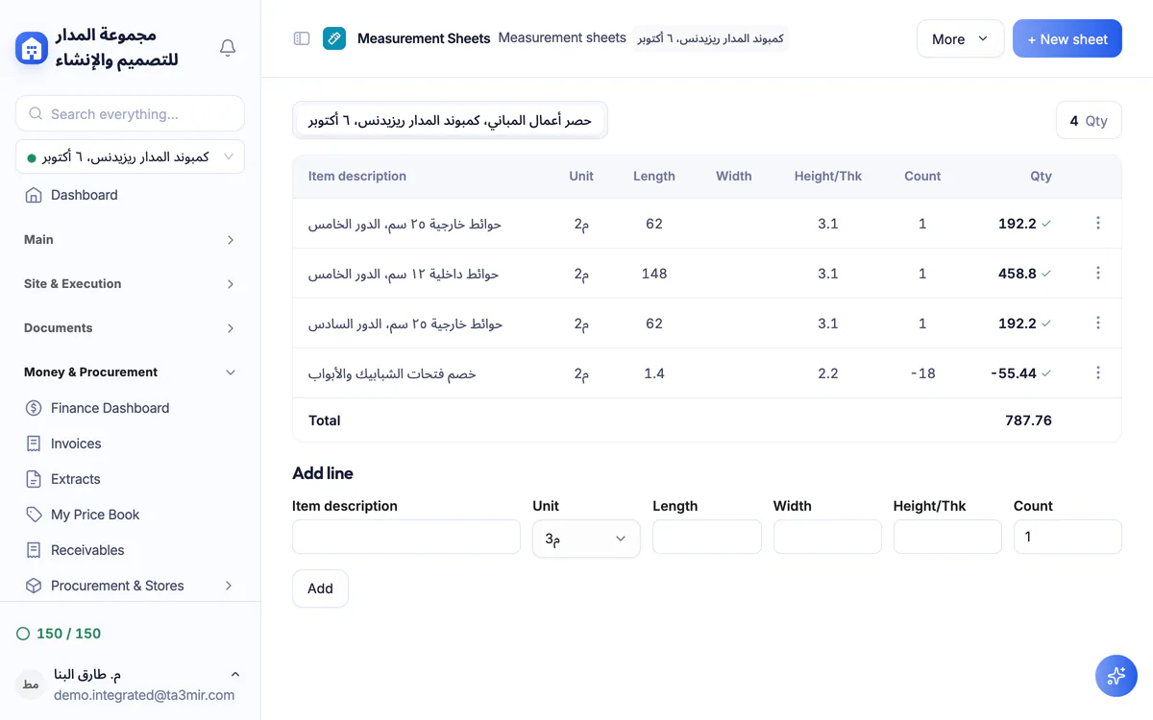Viewport: 1153px width, 720px height.
Task: Click the Width input field
Action: click(x=827, y=538)
